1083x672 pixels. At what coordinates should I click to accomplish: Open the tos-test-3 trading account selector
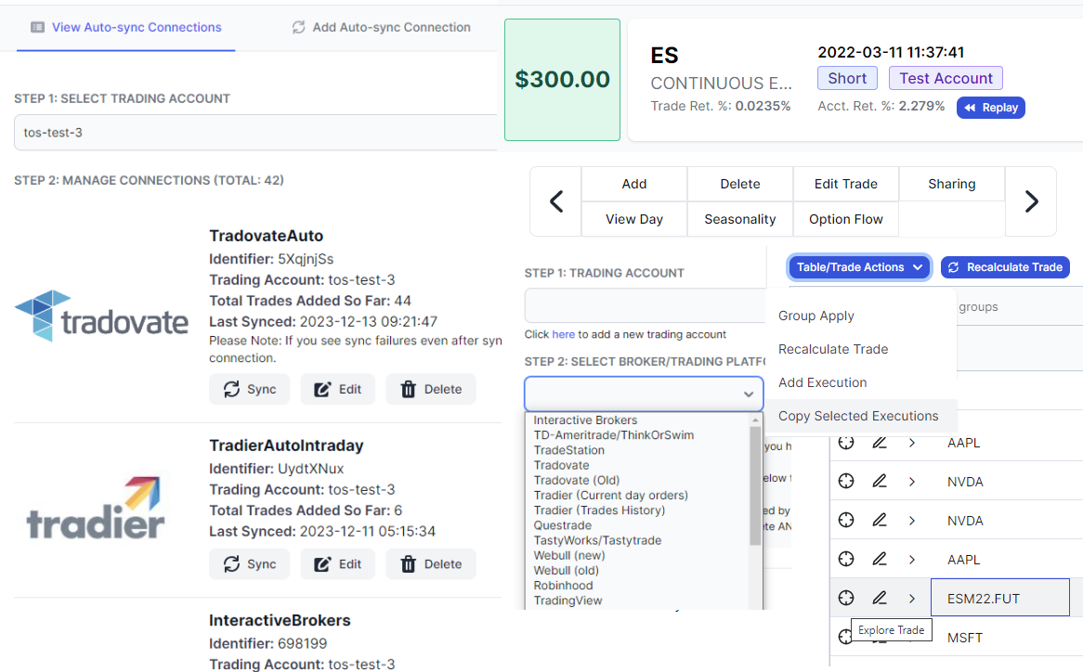pos(255,133)
